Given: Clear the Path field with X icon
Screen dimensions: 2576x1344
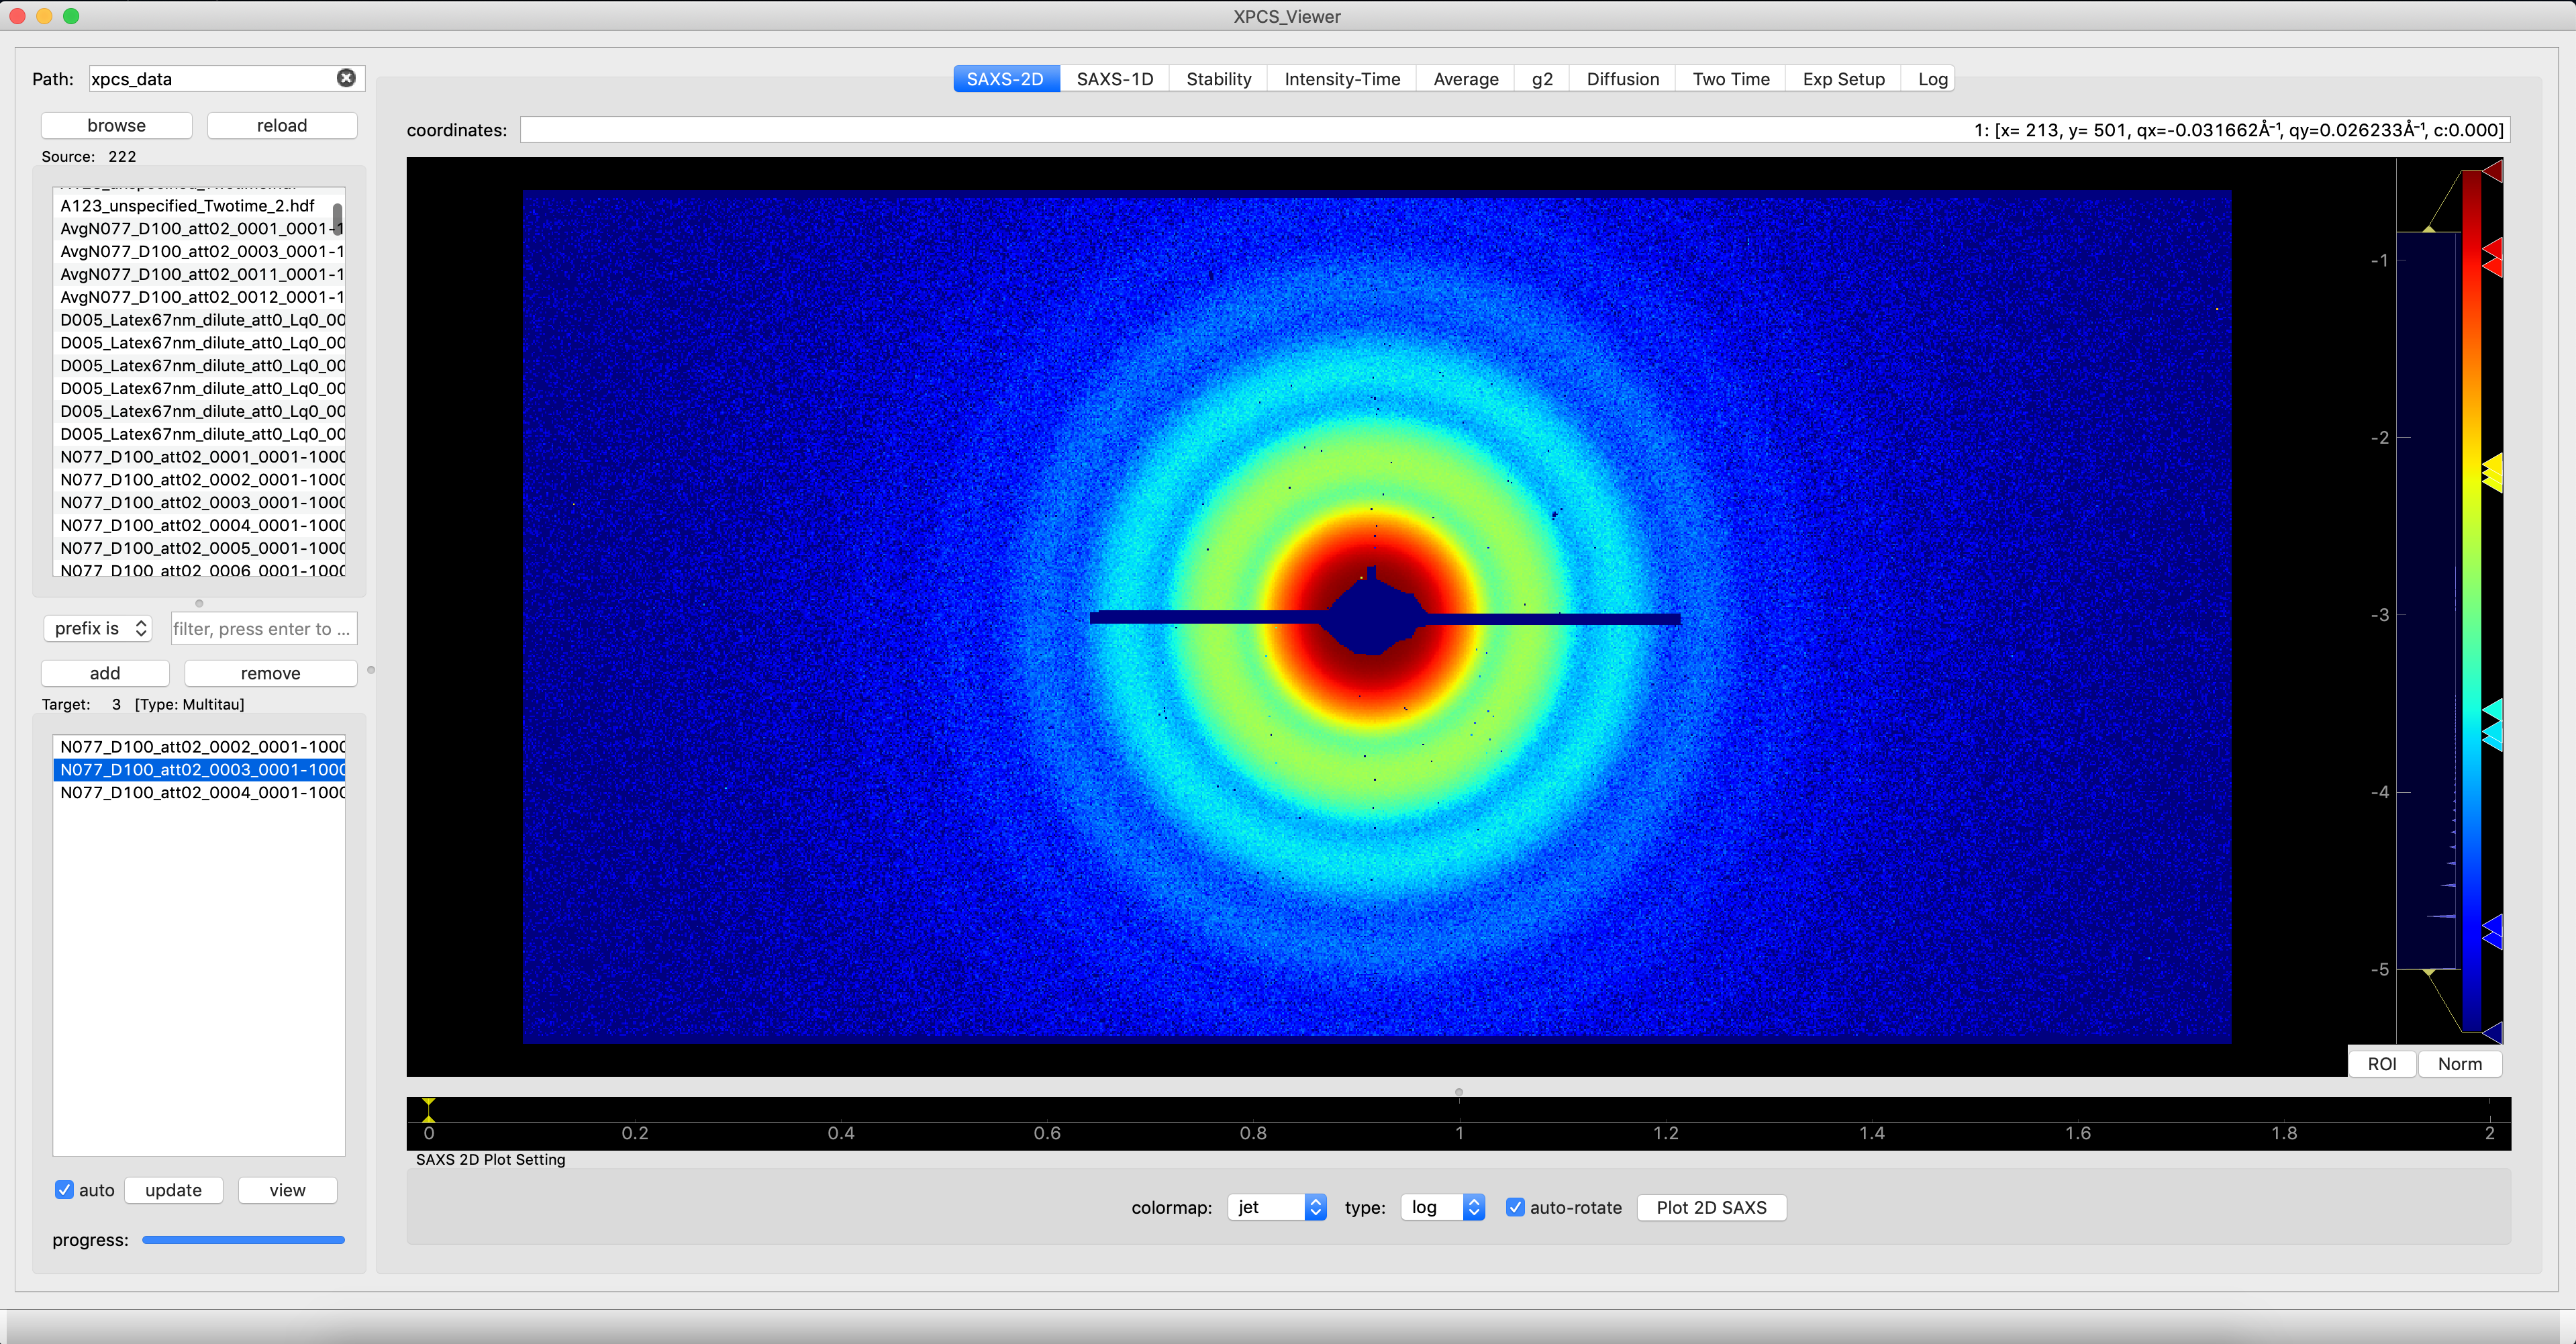Looking at the screenshot, I should pyautogui.click(x=346, y=78).
